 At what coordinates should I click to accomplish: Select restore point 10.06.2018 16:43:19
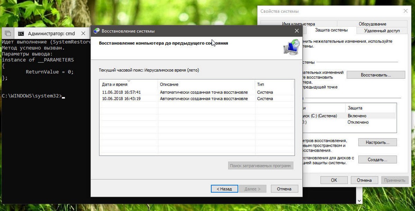point(197,98)
